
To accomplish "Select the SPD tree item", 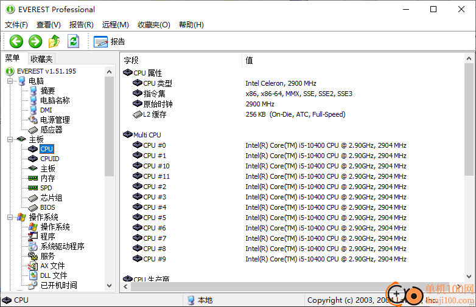I will [x=46, y=188].
